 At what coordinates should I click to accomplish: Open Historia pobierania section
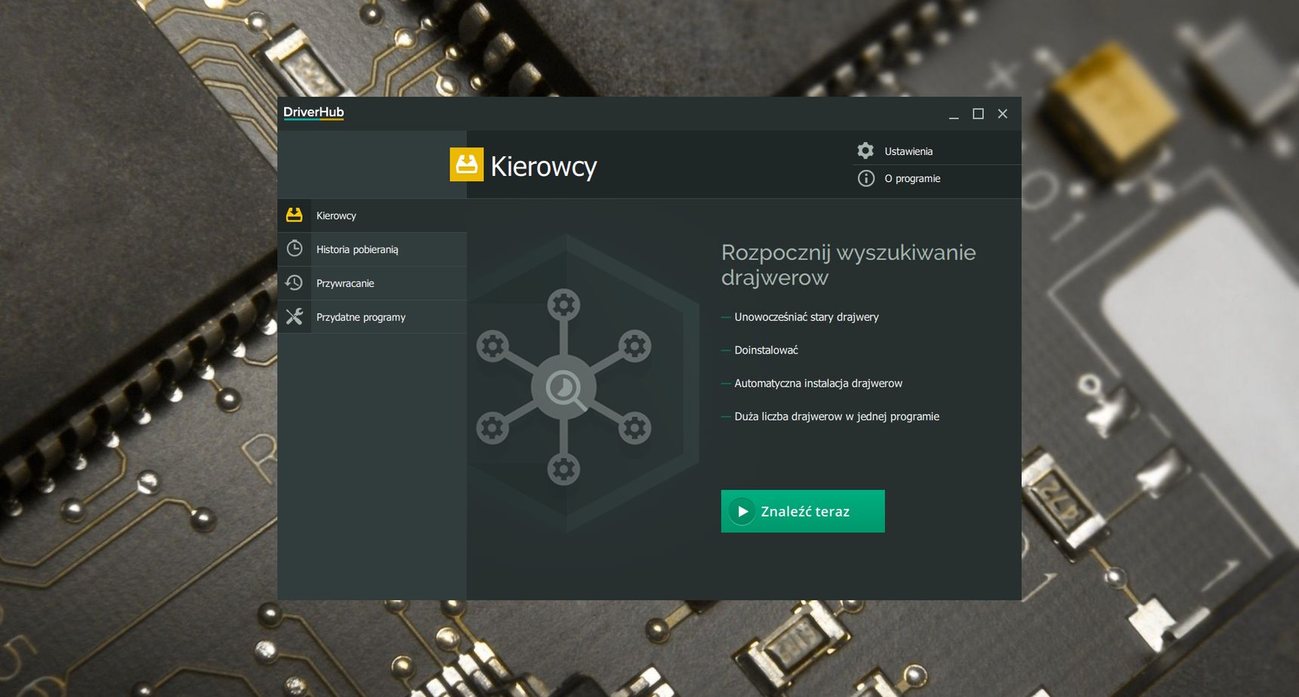372,249
